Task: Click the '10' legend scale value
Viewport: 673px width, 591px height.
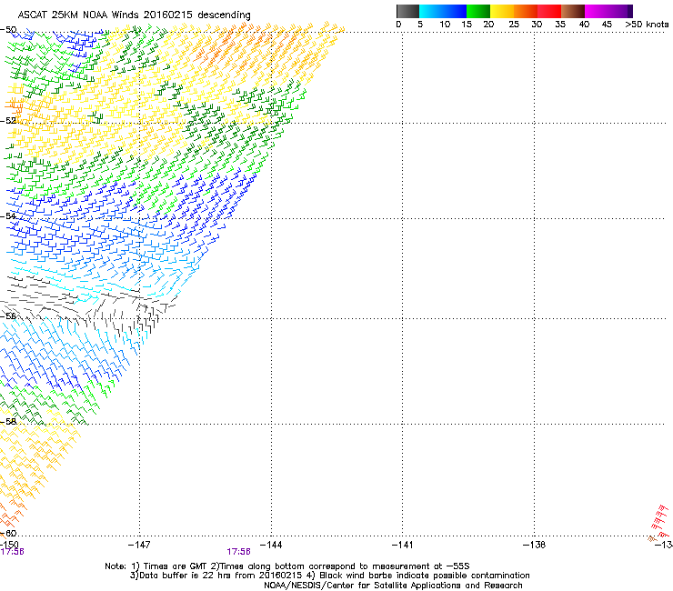Action: 445,25
